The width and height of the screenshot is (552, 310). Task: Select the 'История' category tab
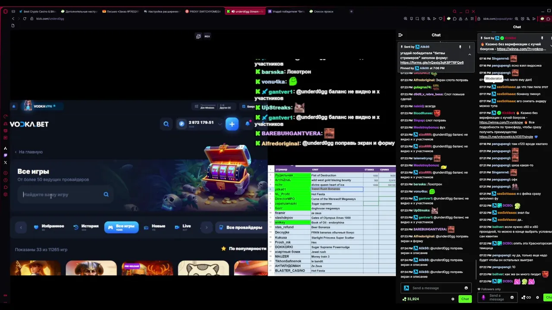point(86,227)
